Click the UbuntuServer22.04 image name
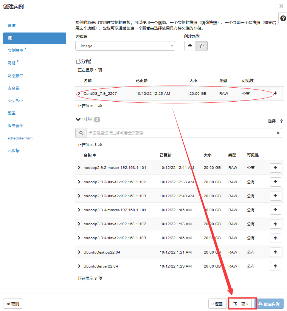Image resolution: width=287 pixels, height=311 pixels. click(101, 266)
